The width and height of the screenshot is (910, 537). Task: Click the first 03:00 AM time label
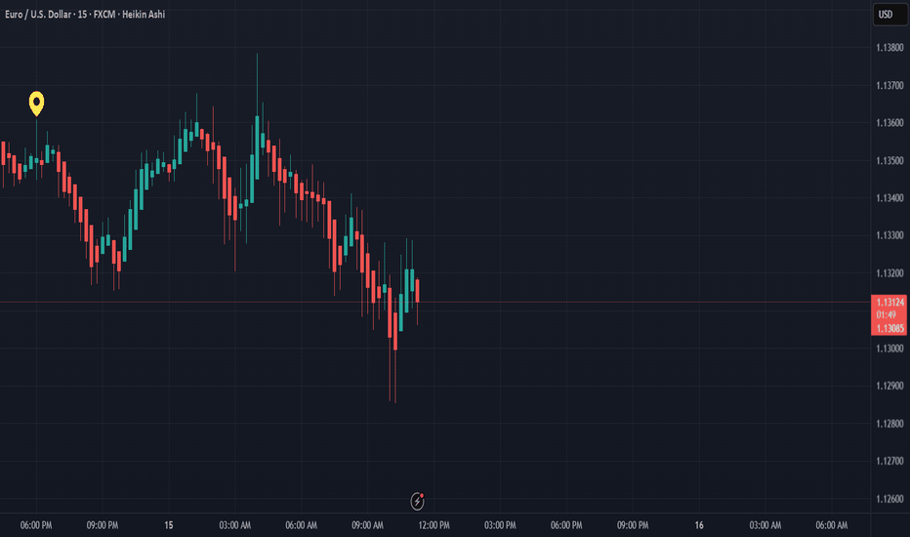(x=235, y=525)
